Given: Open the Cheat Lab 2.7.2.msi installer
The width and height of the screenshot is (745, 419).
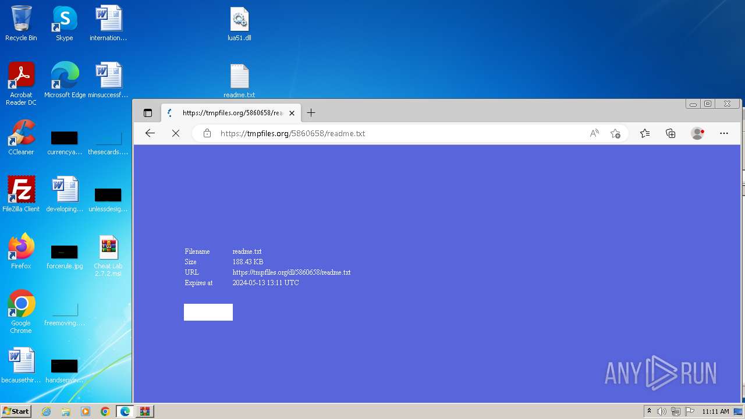Looking at the screenshot, I should 108,255.
